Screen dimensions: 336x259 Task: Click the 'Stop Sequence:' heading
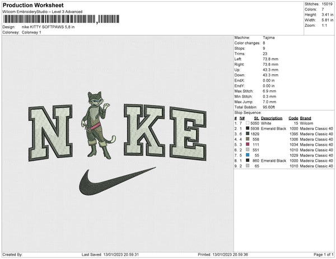pos(248,113)
